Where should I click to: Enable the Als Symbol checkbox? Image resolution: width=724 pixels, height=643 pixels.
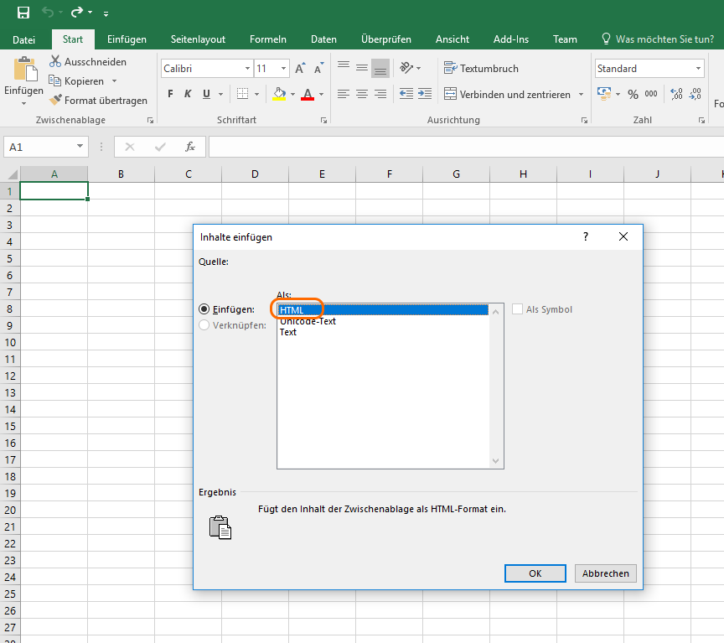point(517,309)
